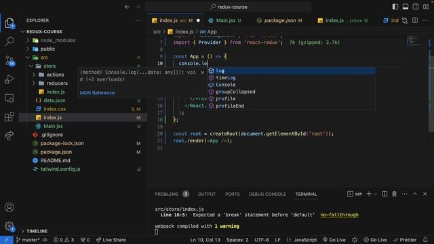Select profileEnd suggestion in autocomplete
434x244 pixels.
coord(291,106)
